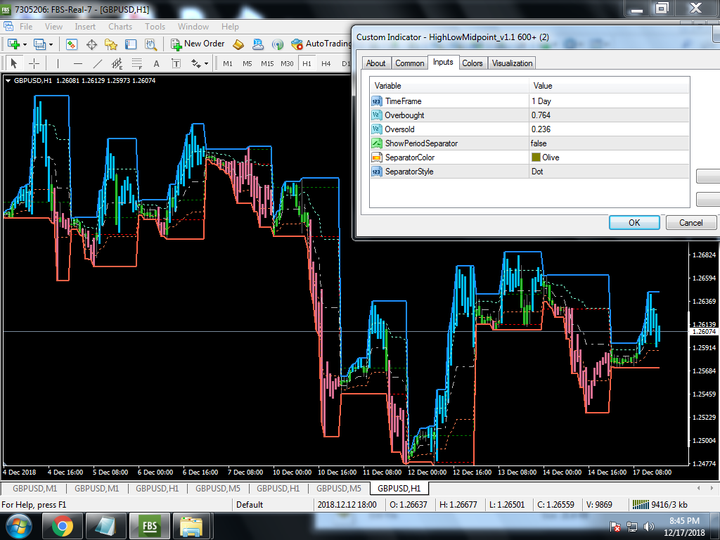The height and width of the screenshot is (540, 720).
Task: Select the Crosshair tool
Action: [x=34, y=63]
